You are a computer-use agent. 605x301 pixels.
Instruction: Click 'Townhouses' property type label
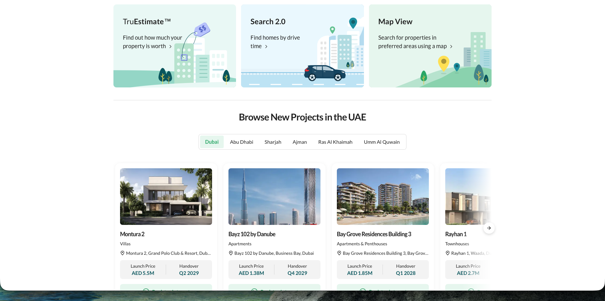point(457,244)
